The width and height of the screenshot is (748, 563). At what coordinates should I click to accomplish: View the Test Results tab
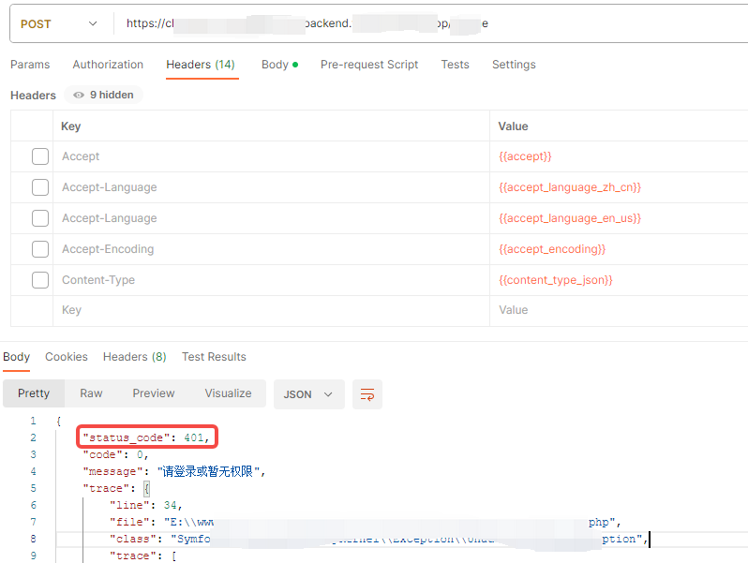click(x=214, y=357)
